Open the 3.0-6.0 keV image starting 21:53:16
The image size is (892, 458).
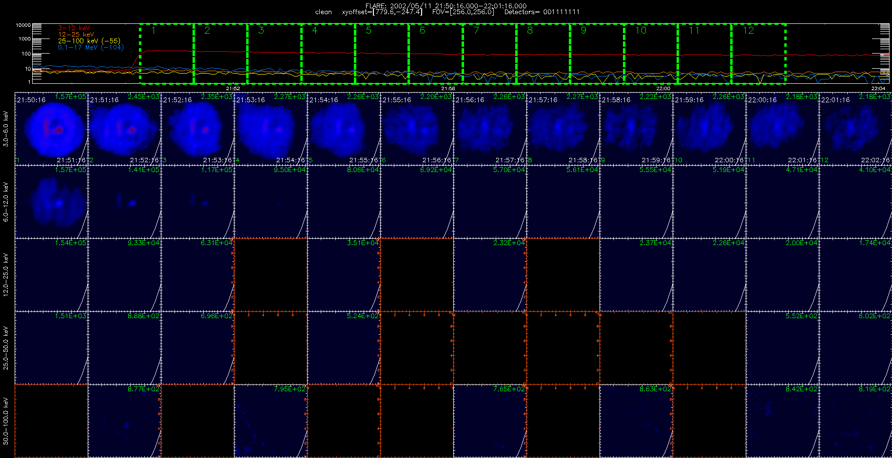pyautogui.click(x=271, y=128)
